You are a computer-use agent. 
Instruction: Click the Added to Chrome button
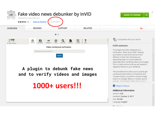[132, 15]
